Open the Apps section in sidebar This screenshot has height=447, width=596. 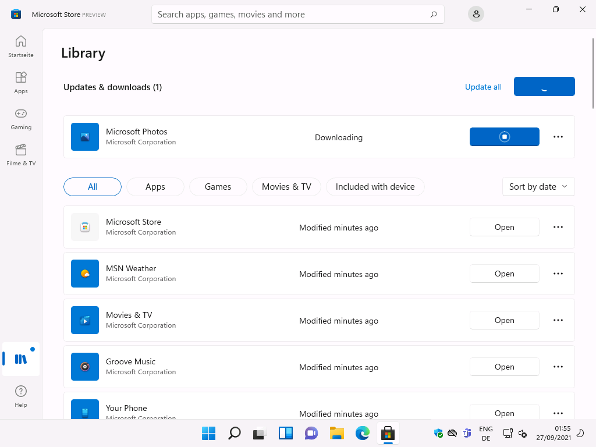21,83
